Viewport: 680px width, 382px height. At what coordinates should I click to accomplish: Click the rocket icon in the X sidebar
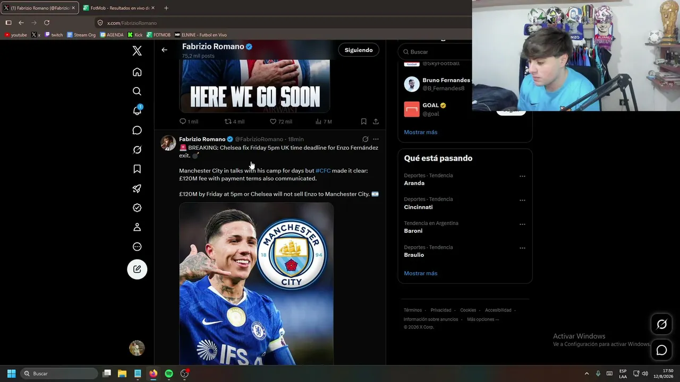click(x=137, y=189)
